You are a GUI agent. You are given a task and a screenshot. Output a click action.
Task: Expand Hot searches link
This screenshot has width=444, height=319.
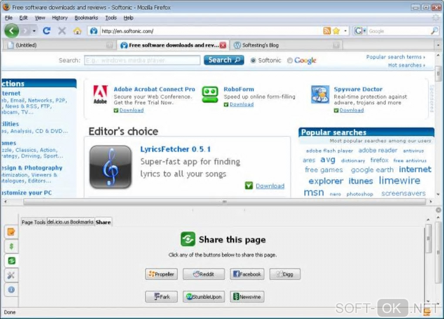(x=406, y=65)
